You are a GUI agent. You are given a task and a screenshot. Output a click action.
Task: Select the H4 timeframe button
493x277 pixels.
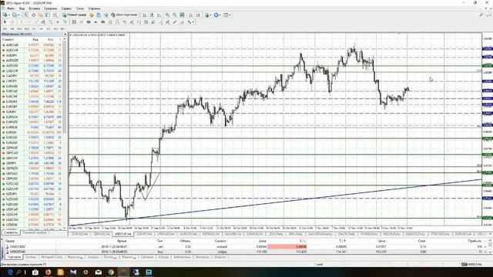[41, 28]
